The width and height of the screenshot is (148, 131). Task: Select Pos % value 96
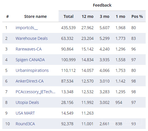tap(134, 49)
